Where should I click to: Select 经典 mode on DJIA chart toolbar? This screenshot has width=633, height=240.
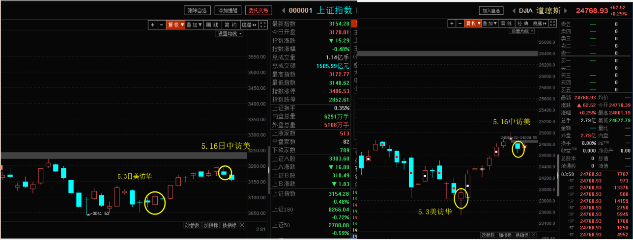pyautogui.click(x=523, y=23)
